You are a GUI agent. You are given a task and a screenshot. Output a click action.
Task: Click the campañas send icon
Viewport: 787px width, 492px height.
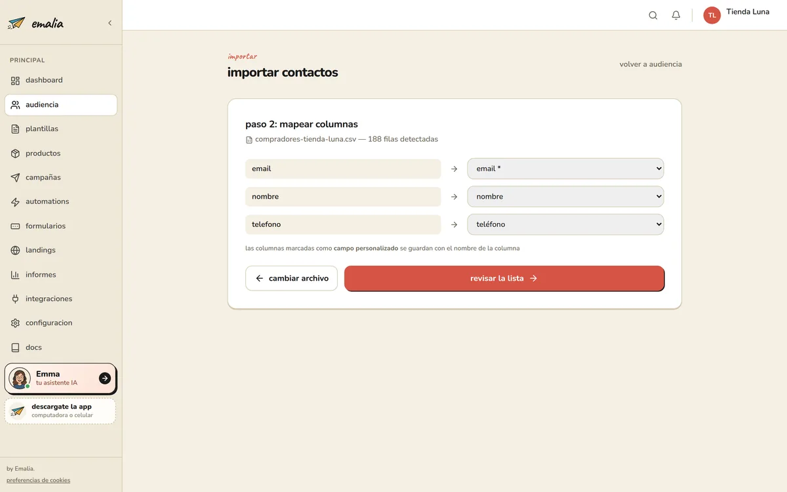pos(15,178)
